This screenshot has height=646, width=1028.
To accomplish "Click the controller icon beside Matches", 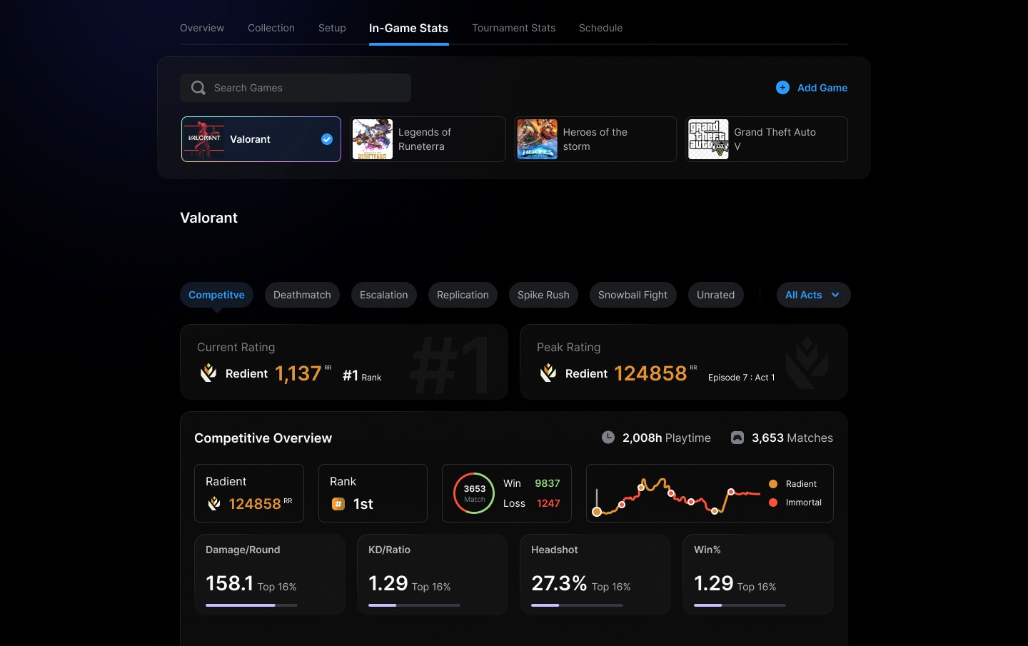I will click(737, 438).
